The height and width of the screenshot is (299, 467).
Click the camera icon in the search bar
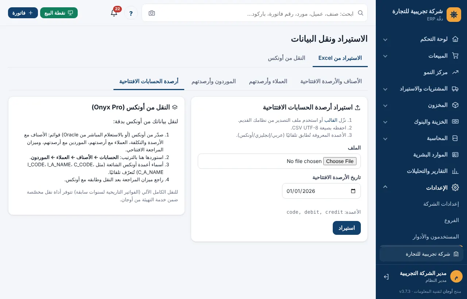pos(152,13)
